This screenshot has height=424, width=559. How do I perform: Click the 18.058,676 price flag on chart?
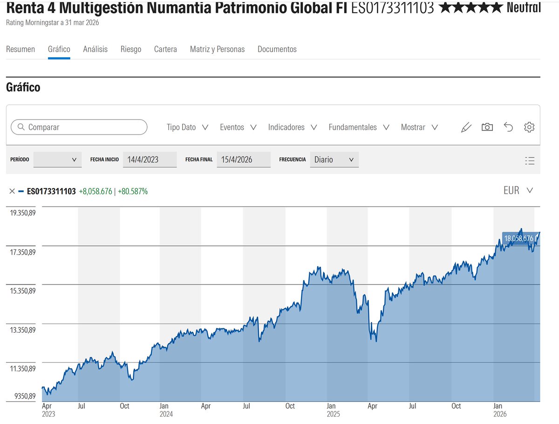pos(519,238)
